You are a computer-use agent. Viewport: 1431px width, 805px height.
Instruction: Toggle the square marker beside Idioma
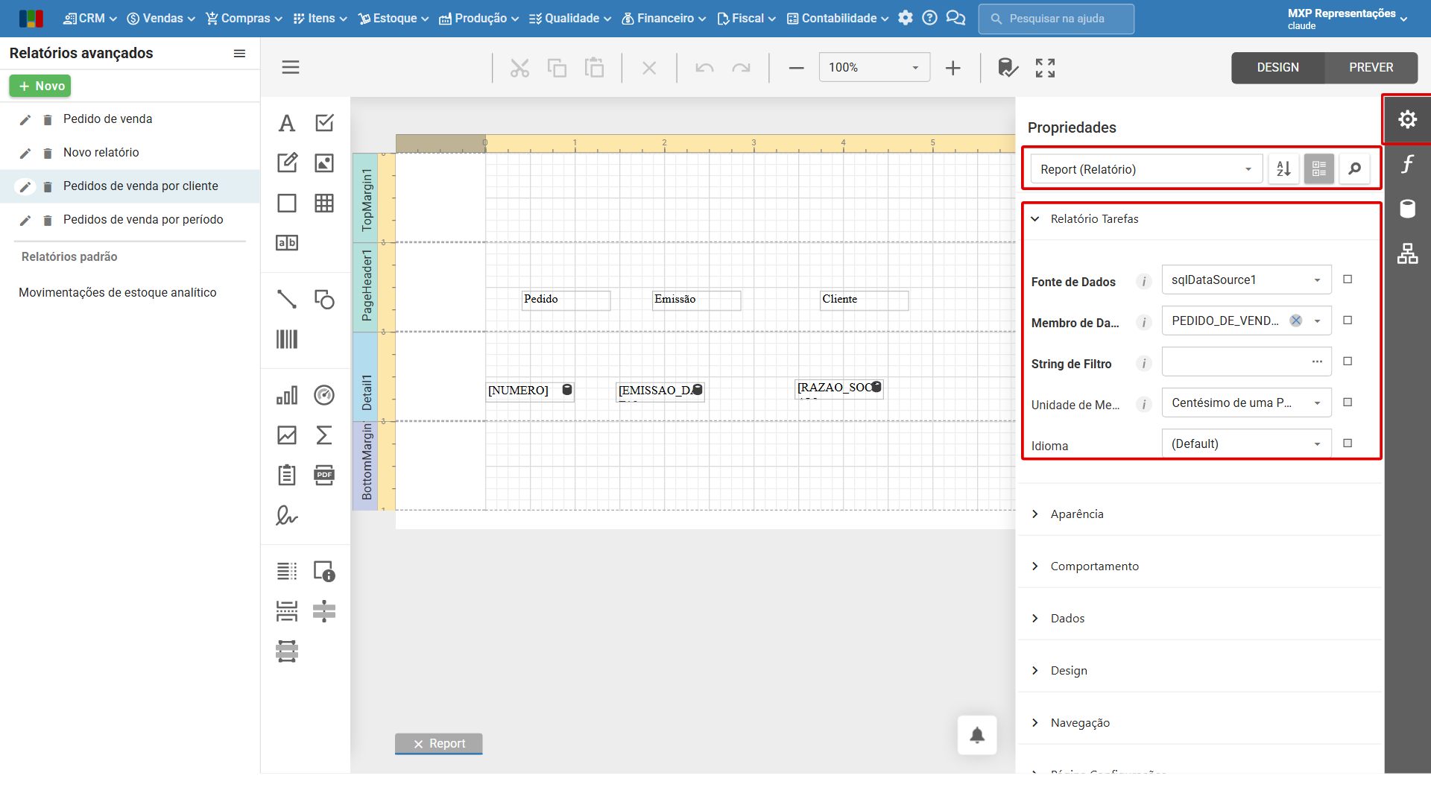click(x=1348, y=443)
